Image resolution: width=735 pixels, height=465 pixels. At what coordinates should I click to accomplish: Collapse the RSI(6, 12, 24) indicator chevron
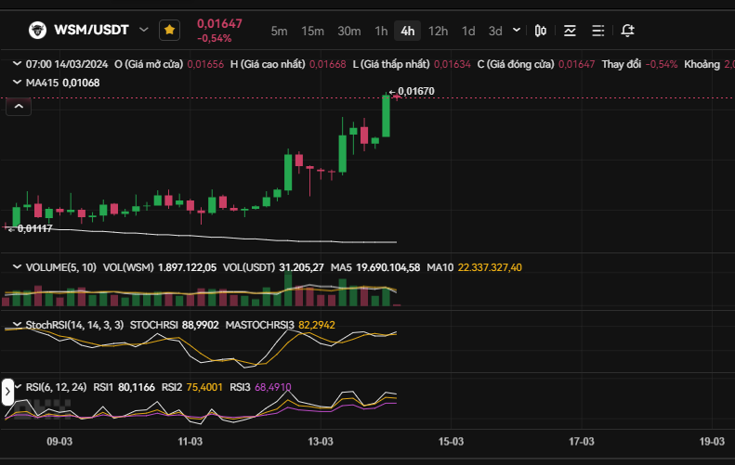[x=18, y=386]
